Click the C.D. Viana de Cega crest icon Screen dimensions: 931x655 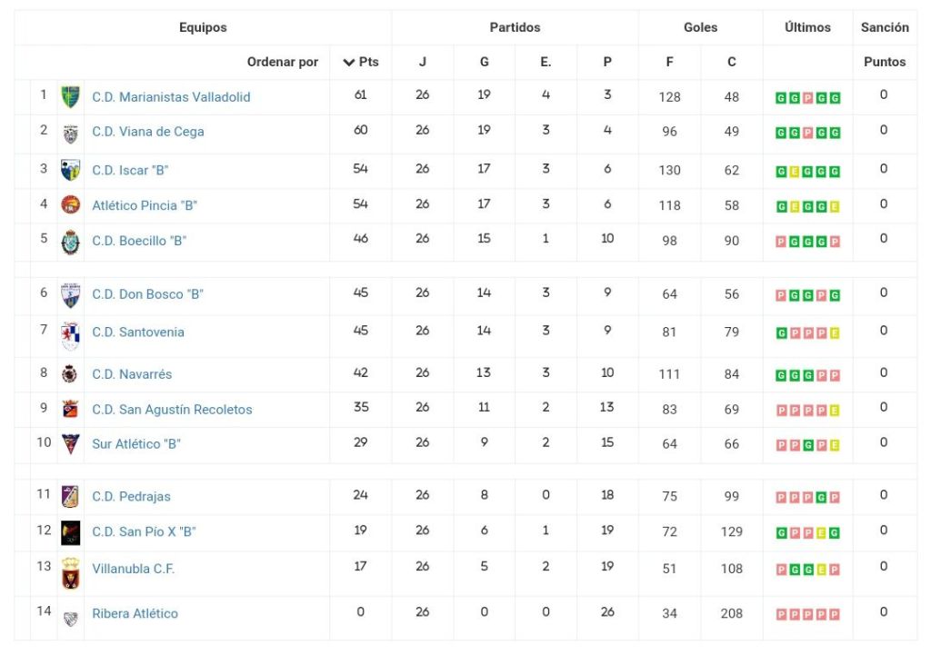(70, 134)
